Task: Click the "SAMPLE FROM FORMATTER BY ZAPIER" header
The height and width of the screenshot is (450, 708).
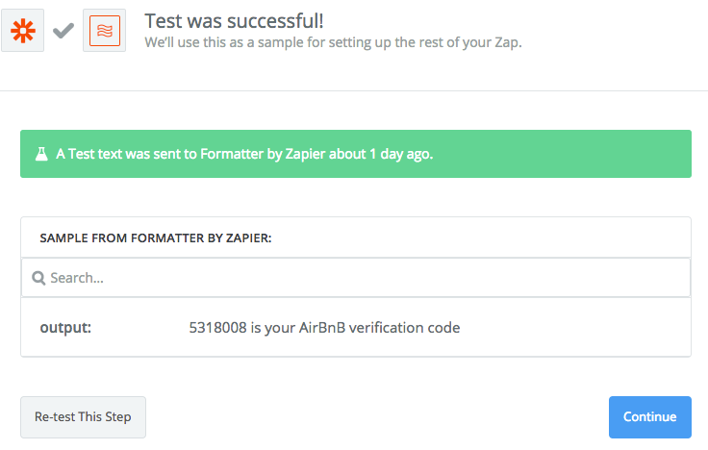Action: pos(156,238)
